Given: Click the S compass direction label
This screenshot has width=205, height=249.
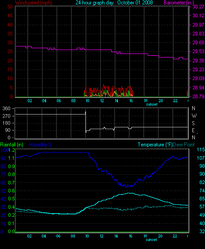Looking at the screenshot, I should tap(193, 123).
